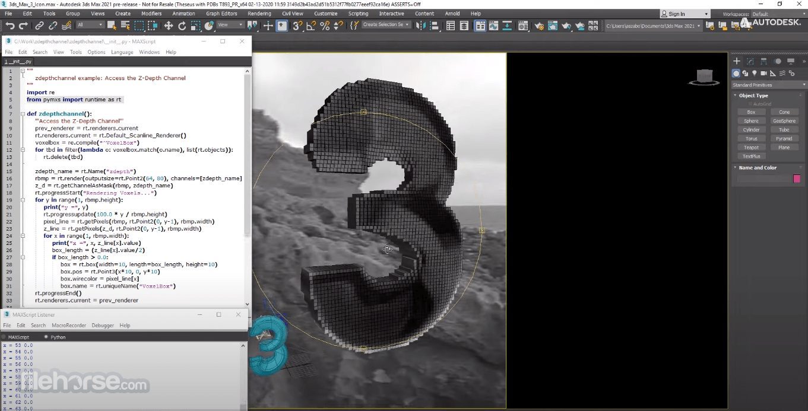Image resolution: width=808 pixels, height=411 pixels.
Task: Open the Scene Explorer toggle icon
Action: (451, 26)
